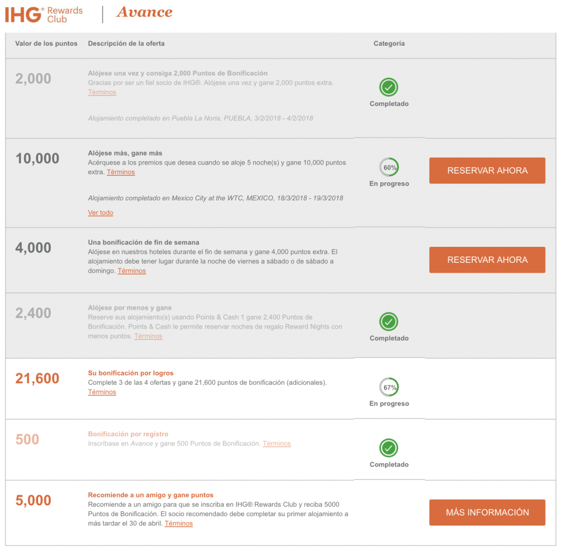
Task: Click the Valor de los puntos column header
Action: pos(46,44)
